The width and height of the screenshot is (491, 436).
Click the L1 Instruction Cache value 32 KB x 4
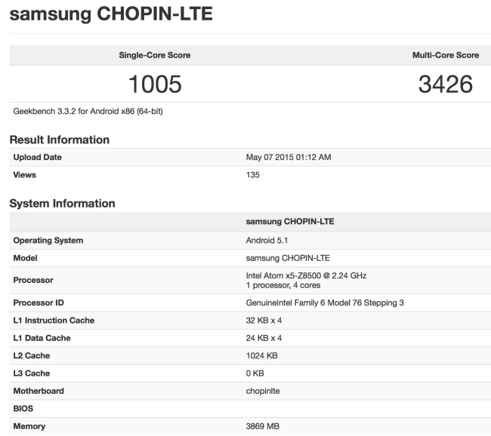(x=268, y=321)
